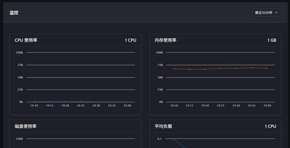Select the 19:40 point on memory usage chart

click(x=267, y=68)
